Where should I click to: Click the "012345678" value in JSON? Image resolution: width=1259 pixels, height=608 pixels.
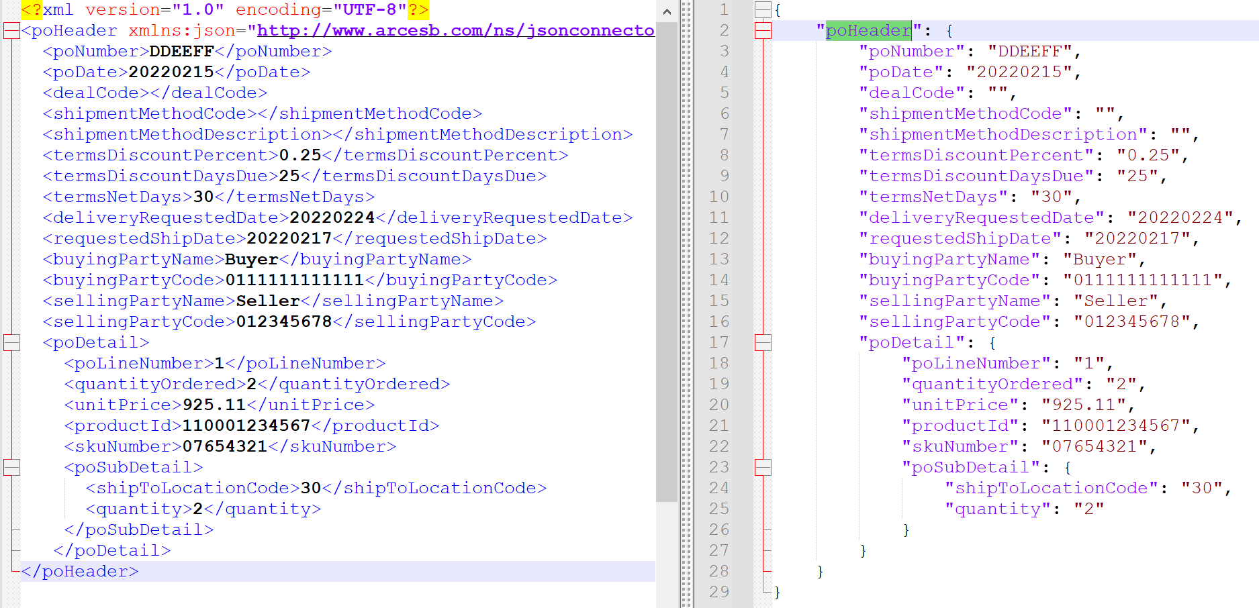1132,322
